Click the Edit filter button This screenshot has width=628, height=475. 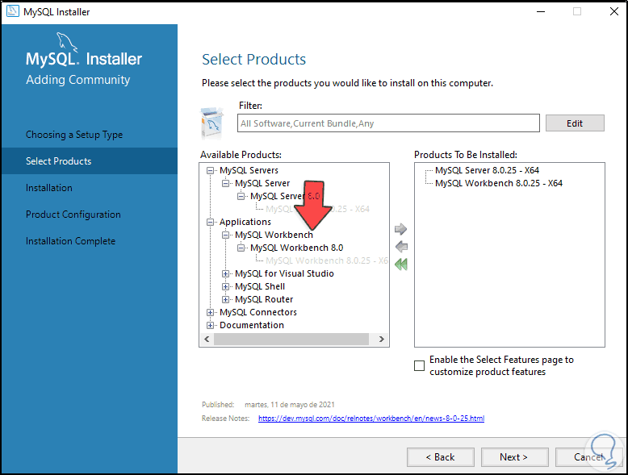pos(575,123)
